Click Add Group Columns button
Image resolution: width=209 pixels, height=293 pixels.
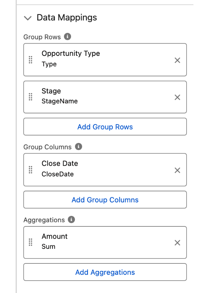coord(105,199)
